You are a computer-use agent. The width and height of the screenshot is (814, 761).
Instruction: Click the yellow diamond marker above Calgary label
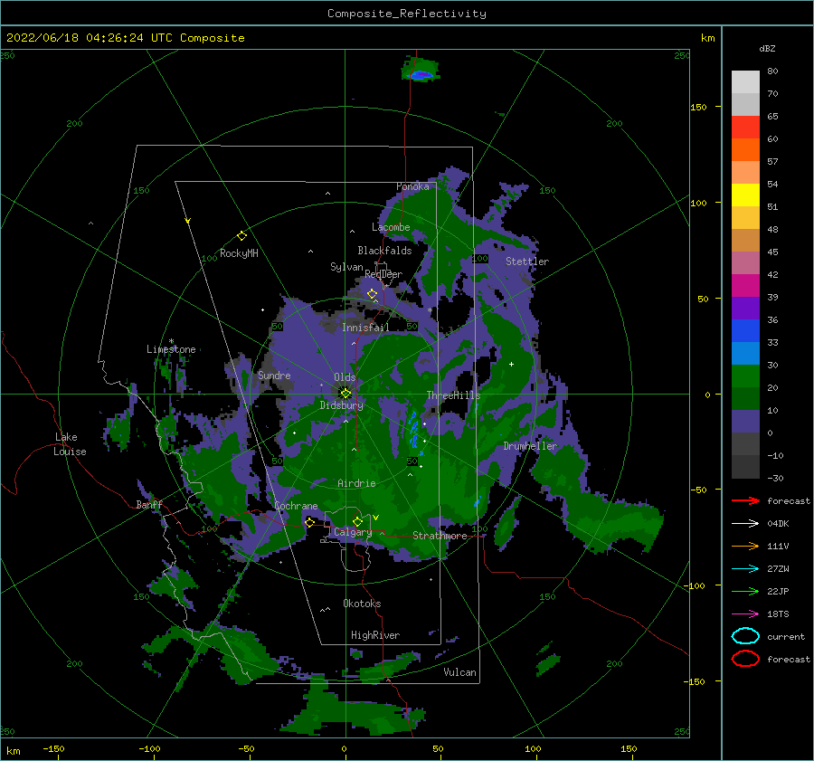pos(357,521)
